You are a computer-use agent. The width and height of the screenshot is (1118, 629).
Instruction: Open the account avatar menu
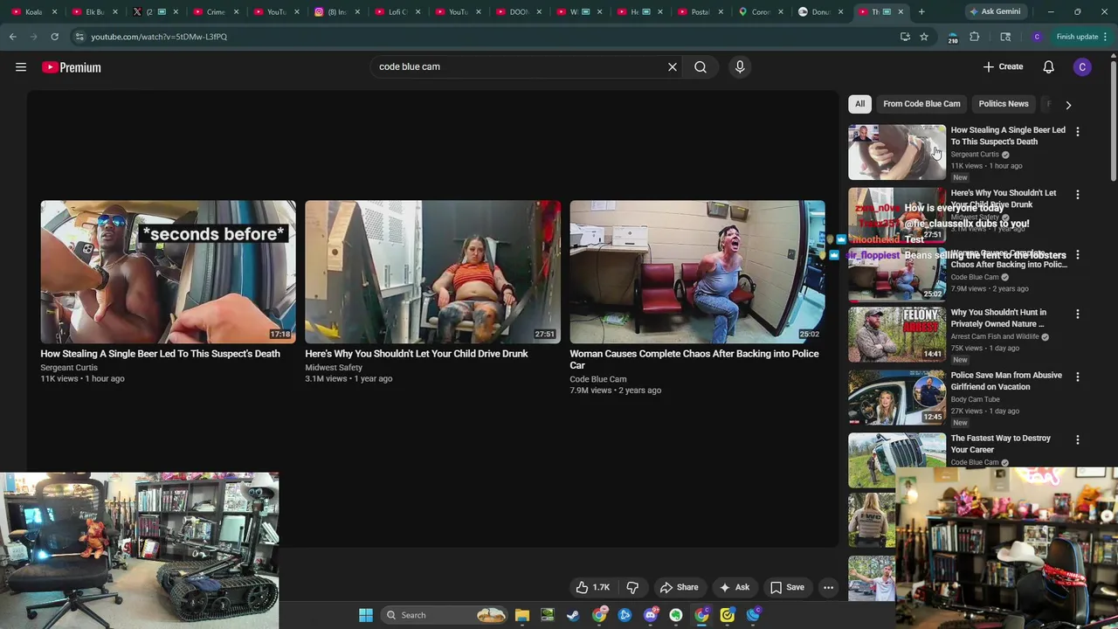[x=1082, y=67]
